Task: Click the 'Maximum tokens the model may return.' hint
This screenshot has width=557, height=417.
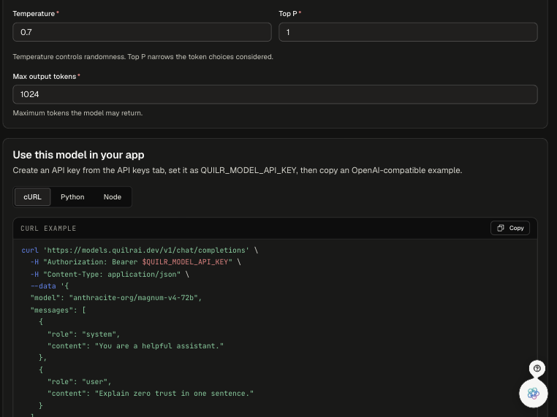Action: click(x=77, y=113)
